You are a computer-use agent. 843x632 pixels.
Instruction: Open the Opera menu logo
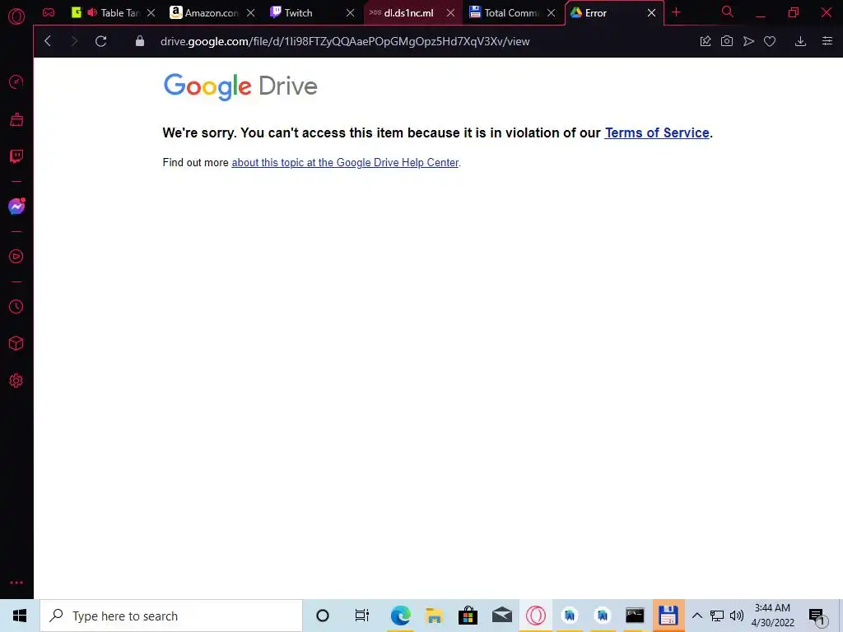(x=16, y=16)
